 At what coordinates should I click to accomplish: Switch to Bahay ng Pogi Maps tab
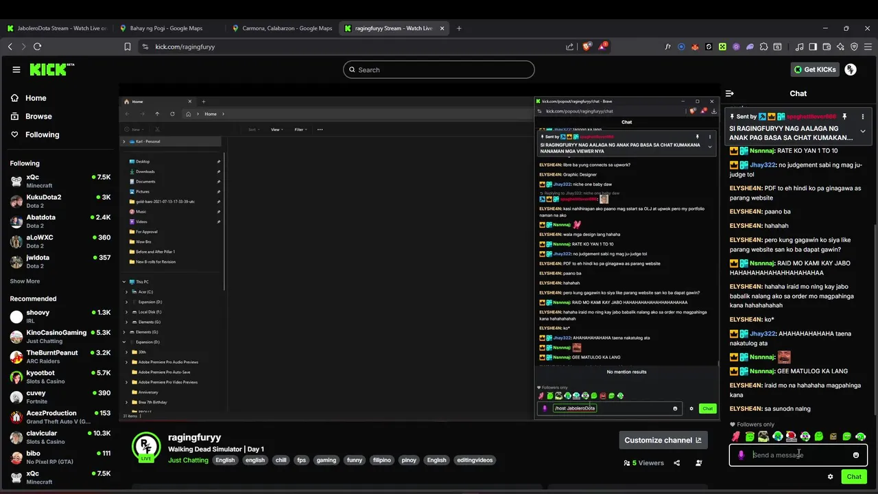tap(166, 28)
